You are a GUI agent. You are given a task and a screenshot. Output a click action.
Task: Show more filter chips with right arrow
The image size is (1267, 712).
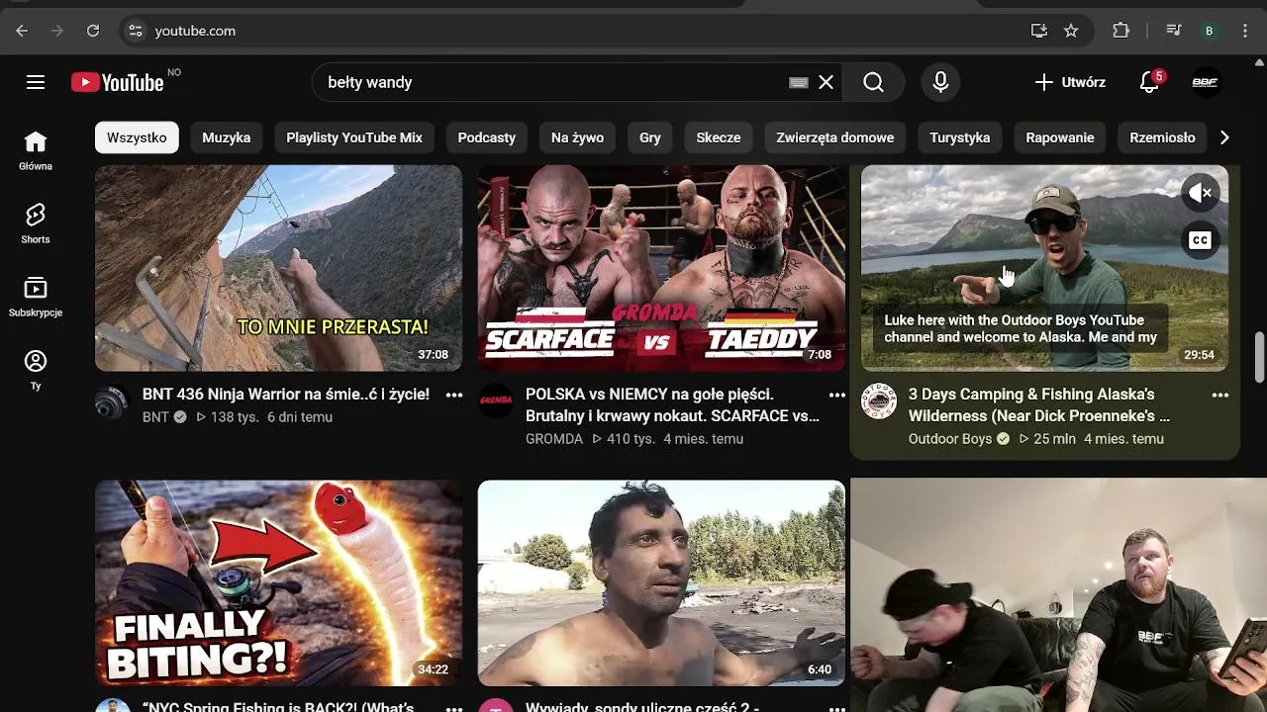[1224, 137]
